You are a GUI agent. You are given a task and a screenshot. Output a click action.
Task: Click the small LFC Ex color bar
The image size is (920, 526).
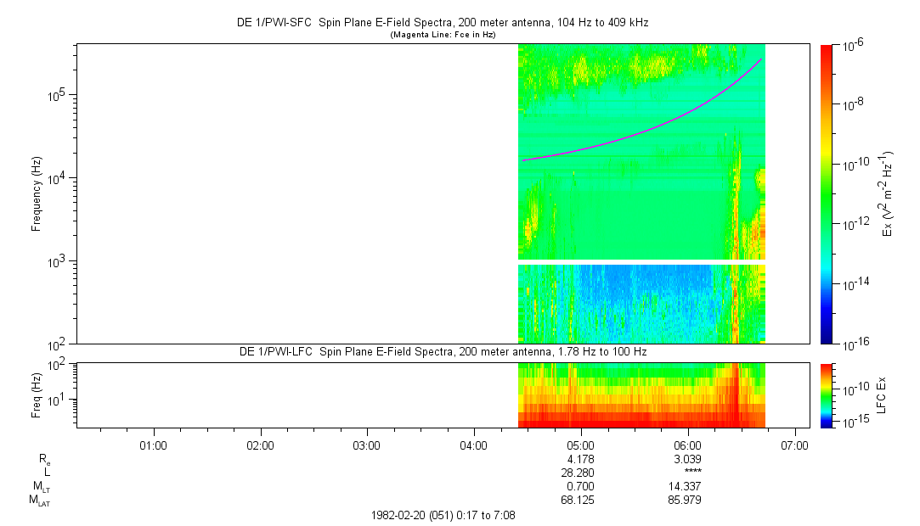pyautogui.click(x=827, y=394)
